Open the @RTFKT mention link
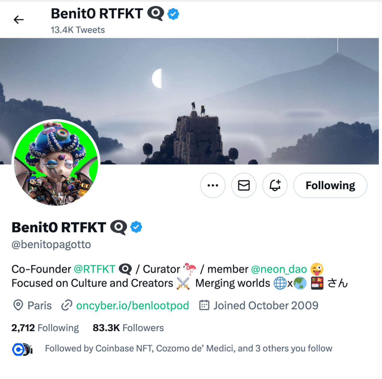Screen dimensions: 382x379 click(95, 269)
